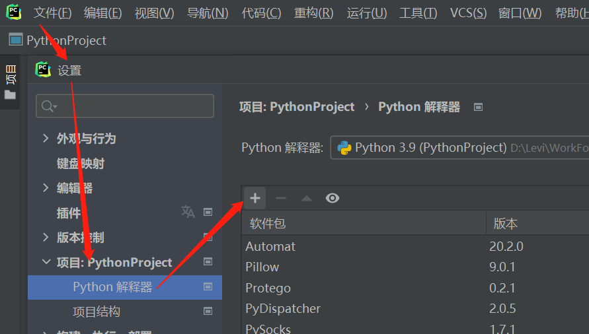Click the PyCharm logo in menu bar
This screenshot has height=334, width=589.
(13, 12)
